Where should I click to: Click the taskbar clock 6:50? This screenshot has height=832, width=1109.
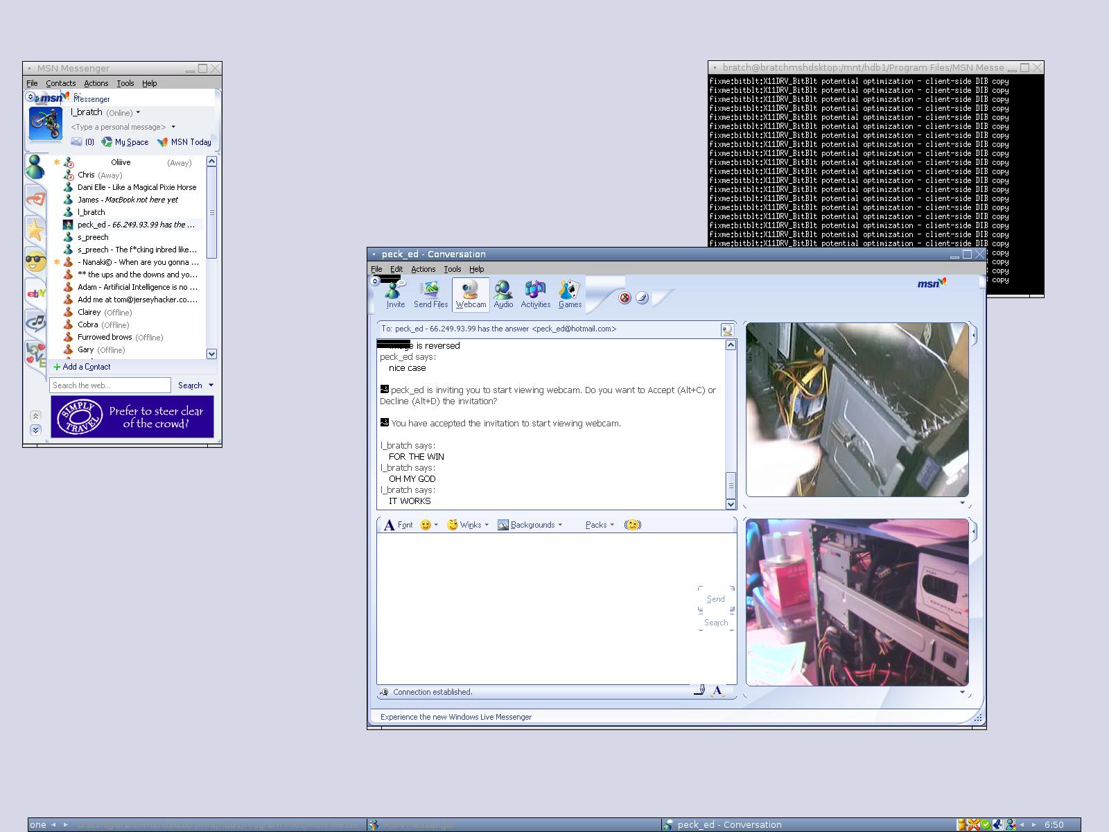point(1054,825)
